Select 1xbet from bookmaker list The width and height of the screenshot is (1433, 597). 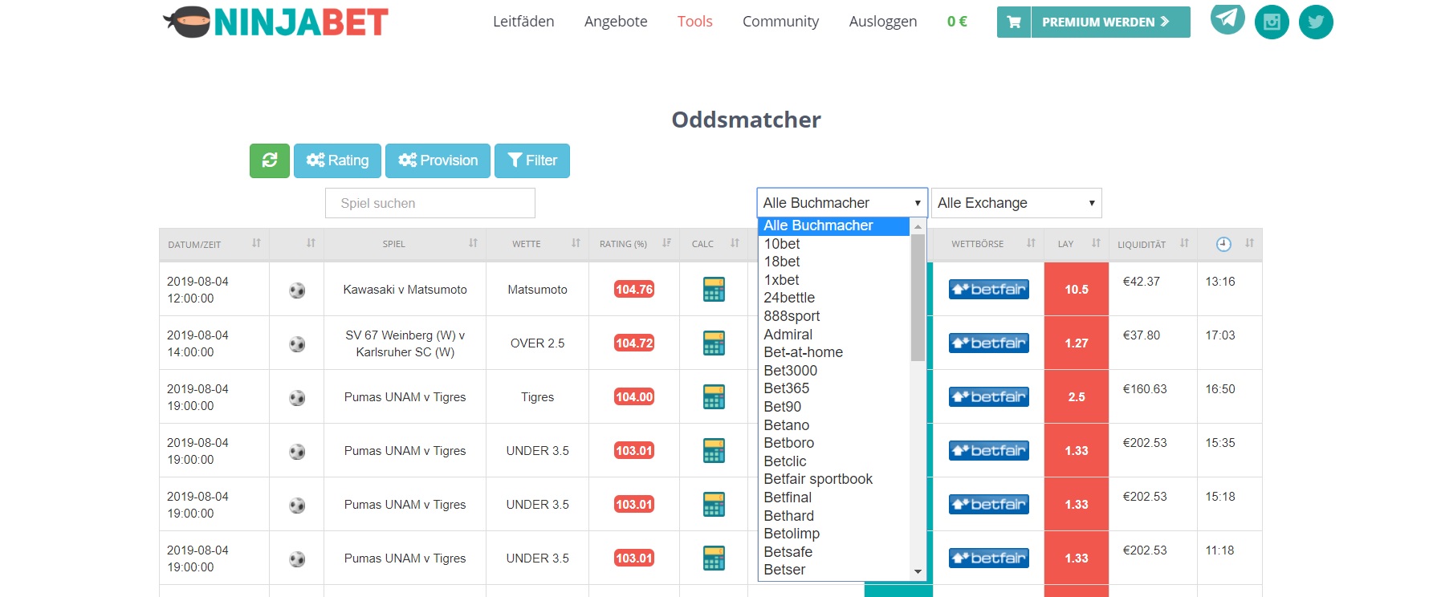click(833, 280)
